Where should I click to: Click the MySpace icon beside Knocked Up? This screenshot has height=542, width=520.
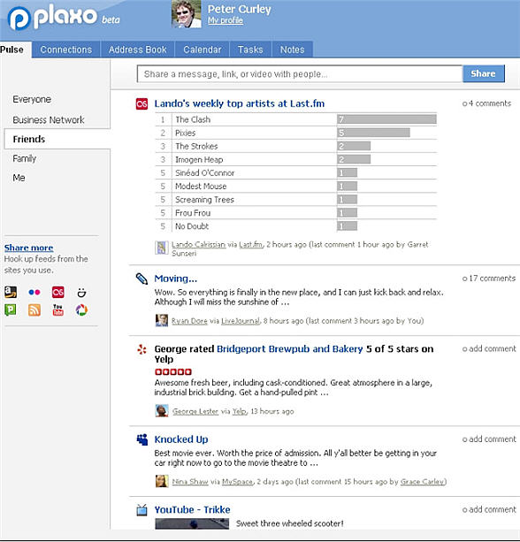click(141, 439)
